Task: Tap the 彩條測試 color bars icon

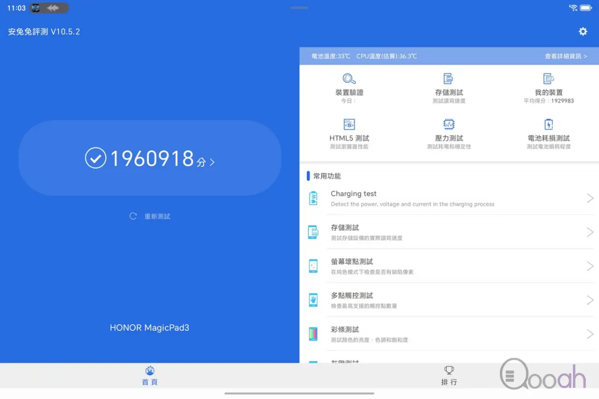Action: coord(313,334)
